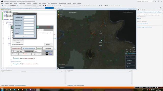Viewport: 163px width, 91px height.
Task: Click the Сохранить button in the form
Action: pos(15,54)
